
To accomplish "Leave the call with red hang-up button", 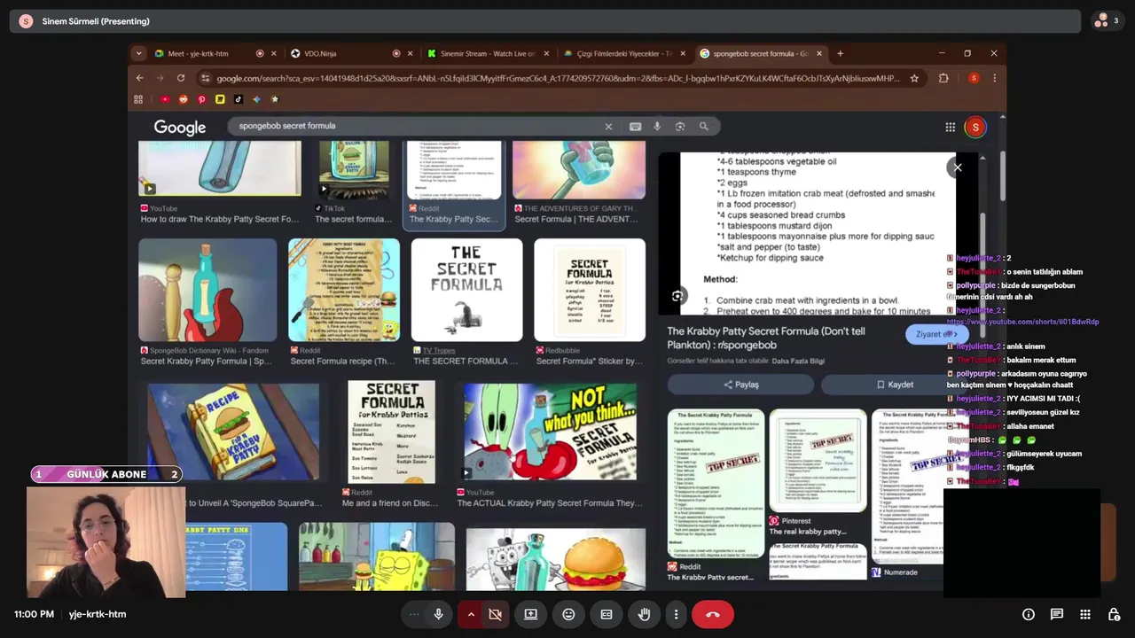I will (x=713, y=614).
